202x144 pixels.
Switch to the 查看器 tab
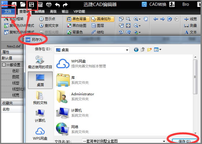pyautogui.click(x=24, y=12)
